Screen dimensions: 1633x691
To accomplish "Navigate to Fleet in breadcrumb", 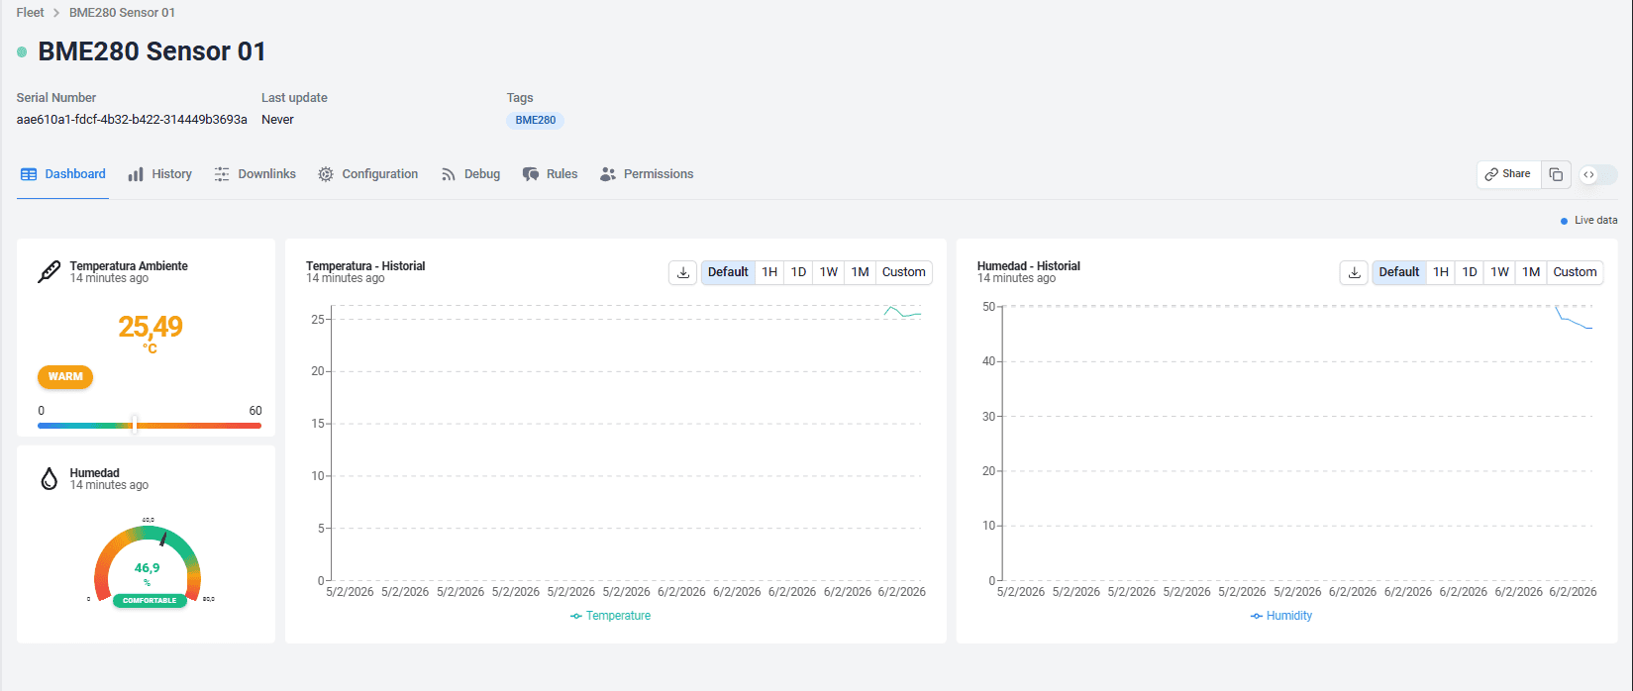I will 30,13.
